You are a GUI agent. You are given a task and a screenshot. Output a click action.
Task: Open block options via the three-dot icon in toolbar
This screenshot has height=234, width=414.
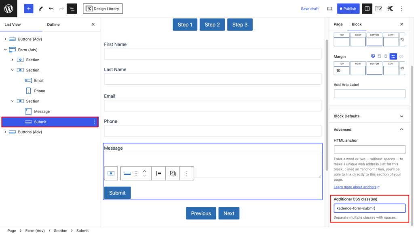tap(187, 173)
